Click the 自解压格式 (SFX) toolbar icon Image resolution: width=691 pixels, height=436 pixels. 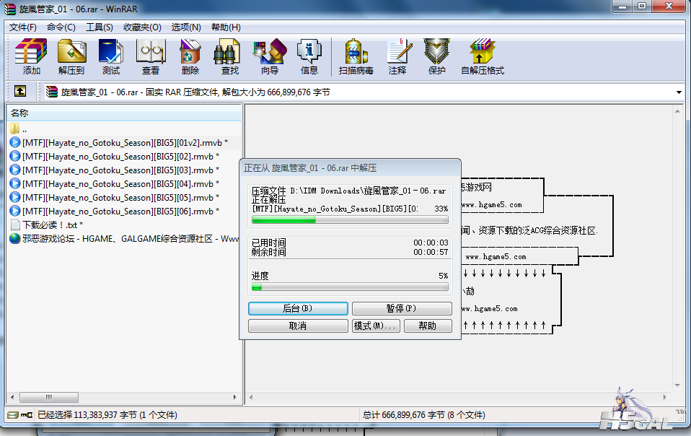(x=482, y=57)
